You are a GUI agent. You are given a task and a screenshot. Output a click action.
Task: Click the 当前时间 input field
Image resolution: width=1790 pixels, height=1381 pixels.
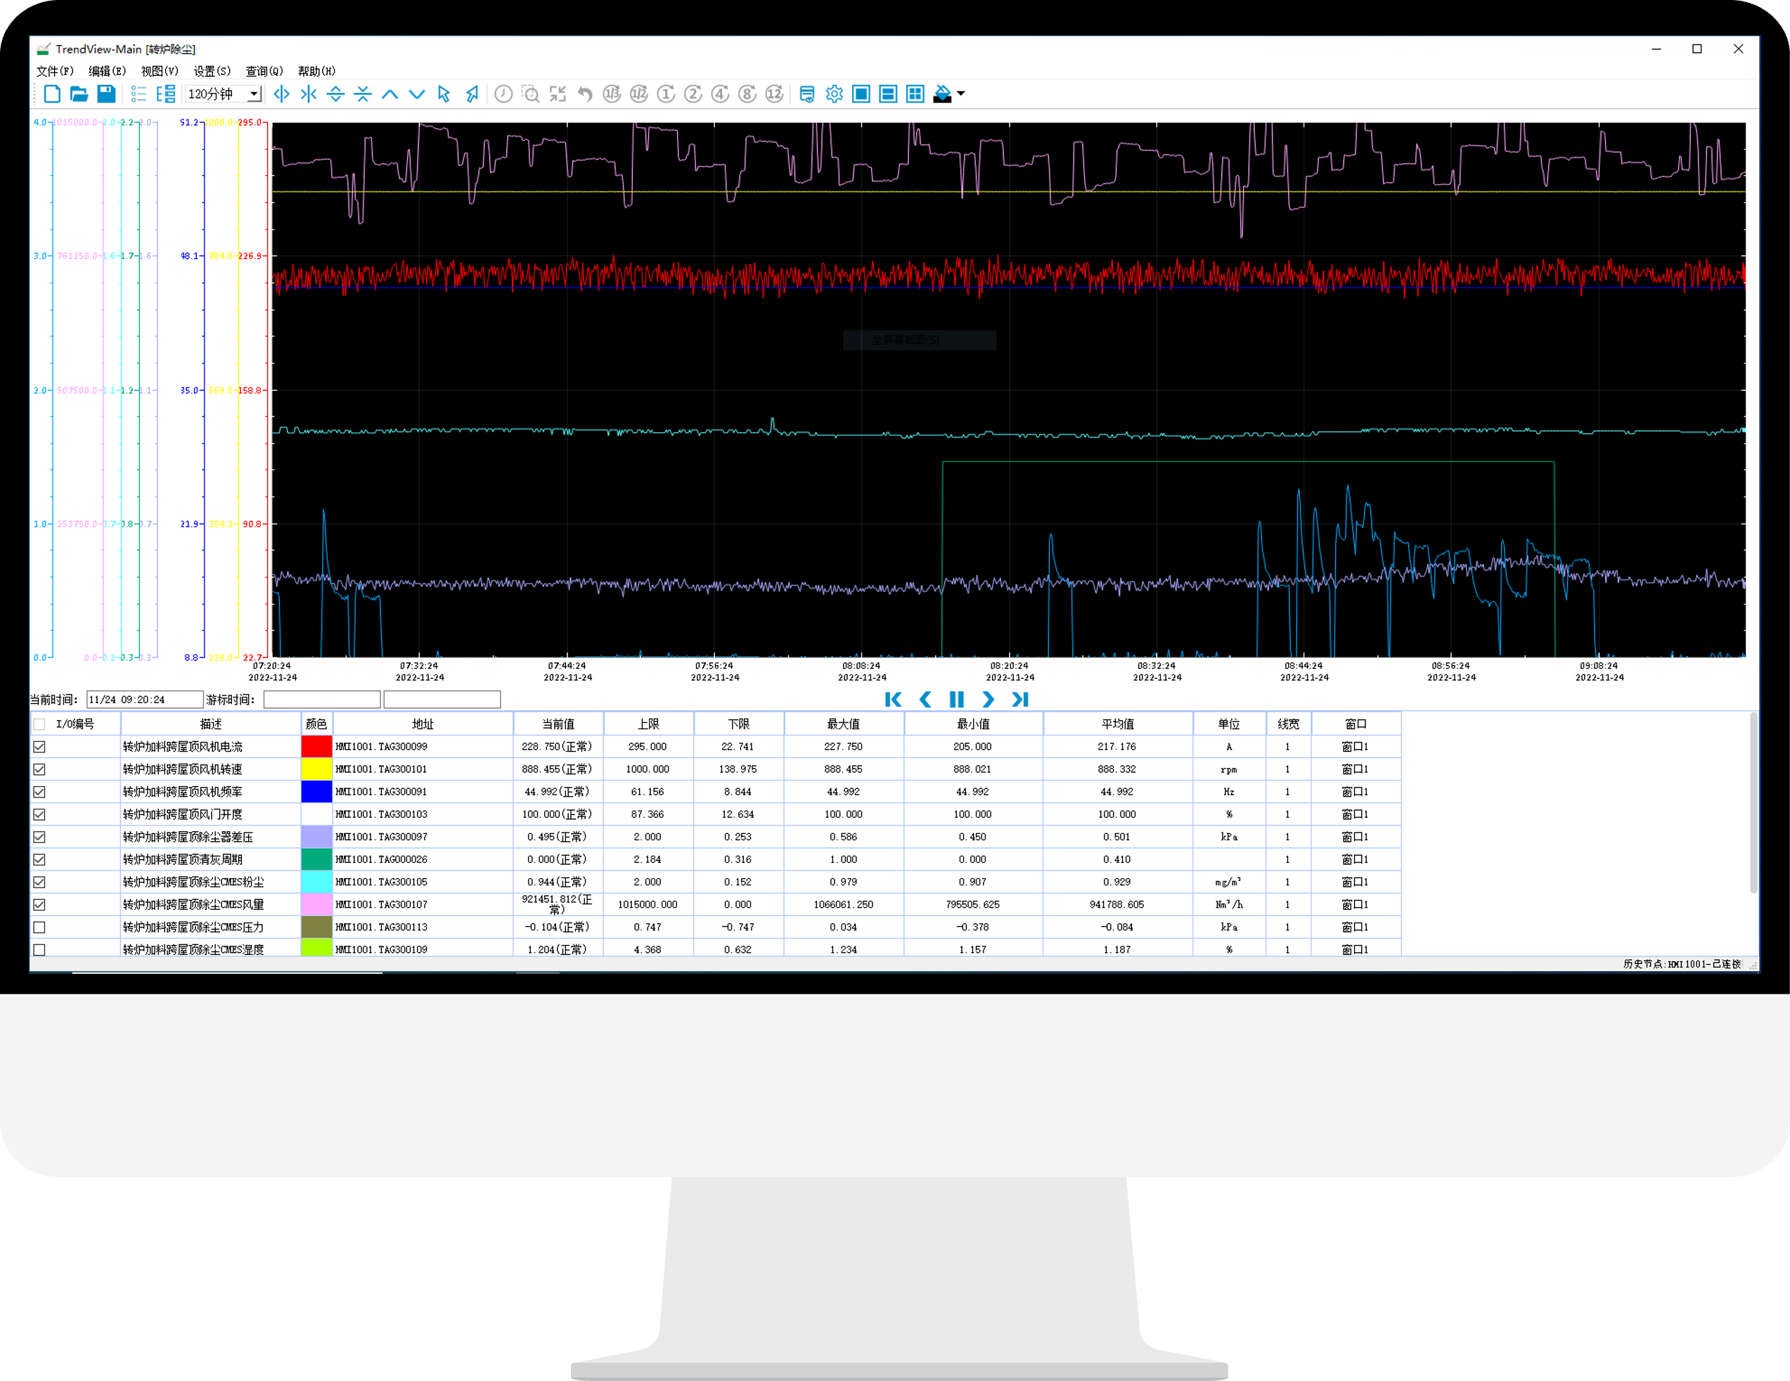click(x=144, y=699)
